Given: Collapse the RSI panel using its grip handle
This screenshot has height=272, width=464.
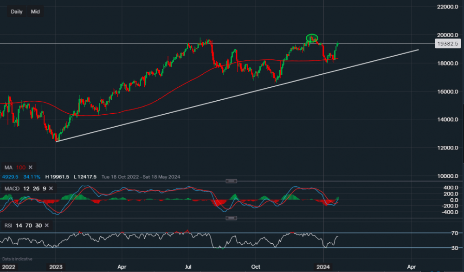Looking at the screenshot, I should click(231, 217).
